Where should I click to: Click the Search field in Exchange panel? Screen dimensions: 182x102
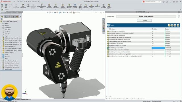(x=138, y=25)
